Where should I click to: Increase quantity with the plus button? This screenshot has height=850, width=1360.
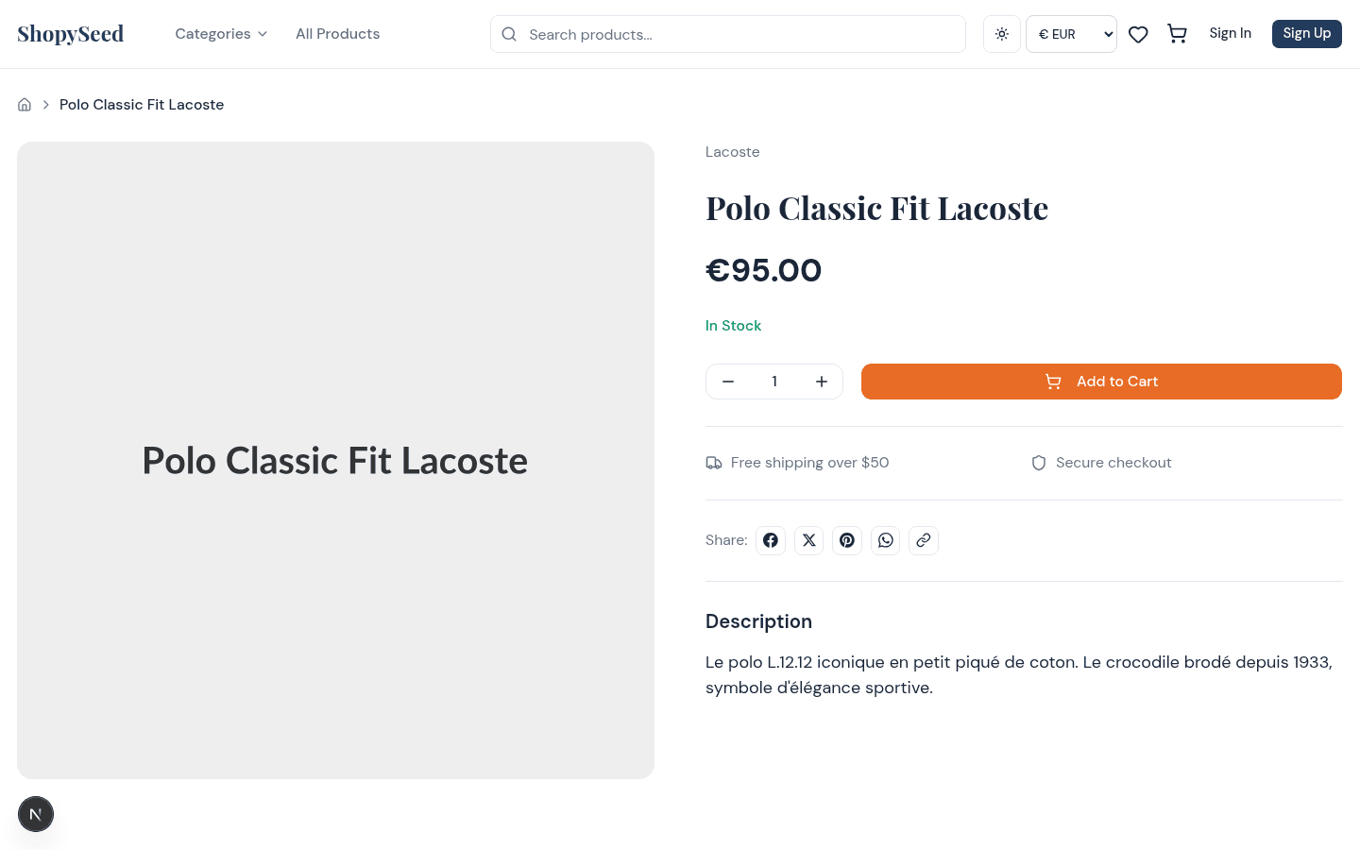point(821,382)
